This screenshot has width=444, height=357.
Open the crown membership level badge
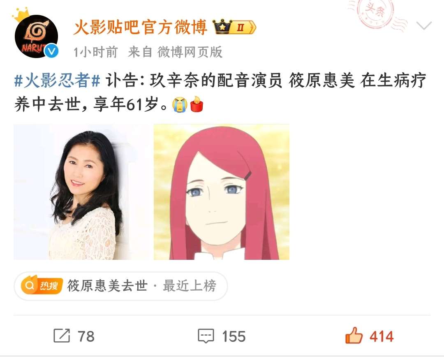(x=234, y=27)
